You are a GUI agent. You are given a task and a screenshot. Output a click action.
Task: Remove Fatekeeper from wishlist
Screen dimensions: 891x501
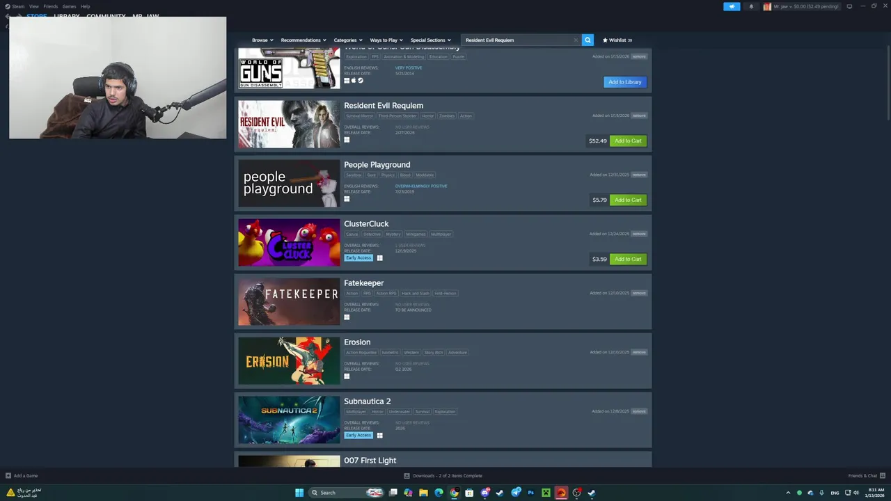pyautogui.click(x=639, y=293)
